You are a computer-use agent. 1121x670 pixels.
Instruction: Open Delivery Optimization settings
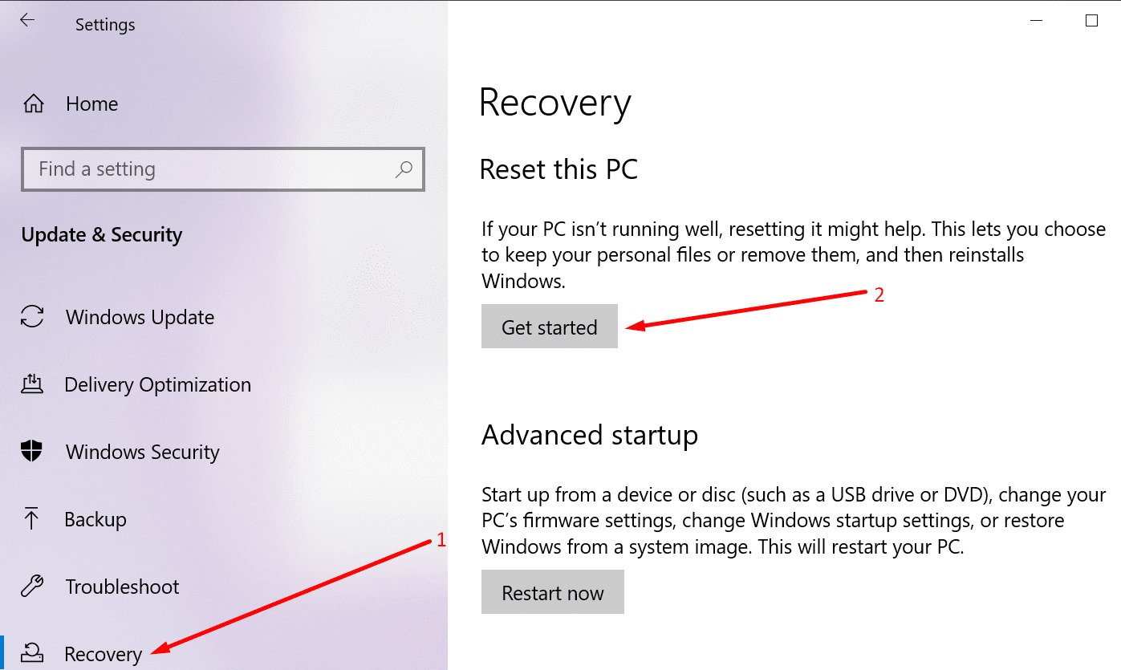pyautogui.click(x=157, y=384)
